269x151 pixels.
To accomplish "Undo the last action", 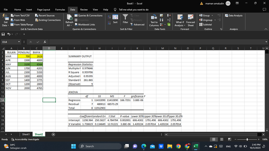I will (9, 34).
